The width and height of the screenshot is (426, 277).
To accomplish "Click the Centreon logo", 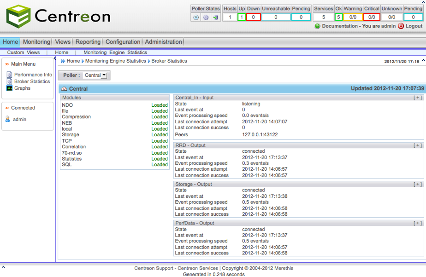I will 58,16.
